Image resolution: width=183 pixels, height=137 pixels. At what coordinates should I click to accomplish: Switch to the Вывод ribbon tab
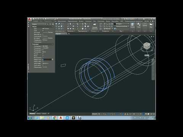(x=108, y=21)
